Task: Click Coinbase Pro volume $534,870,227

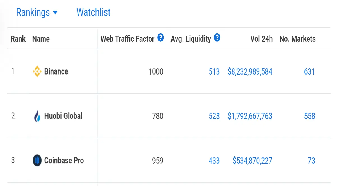Action: tap(252, 161)
